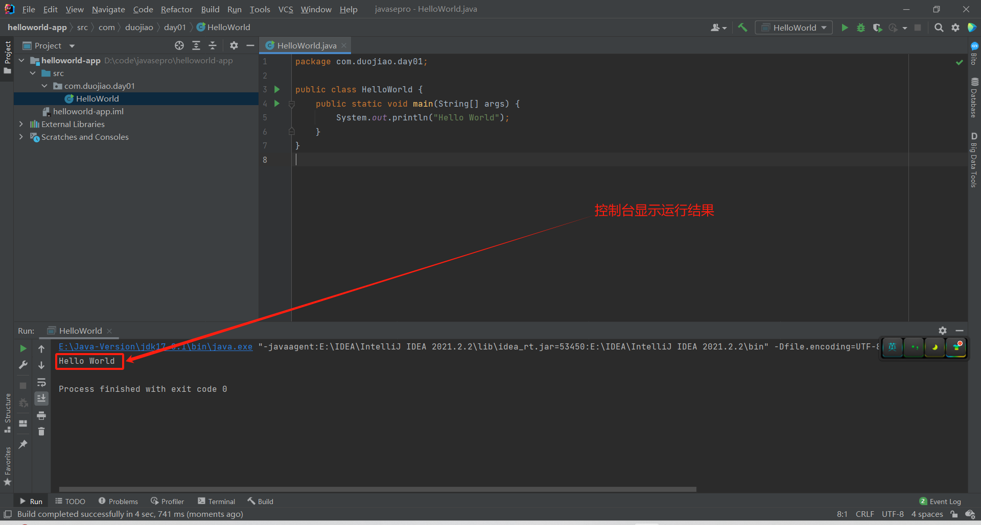Toggle the Structure side tool window
Screen dimensions: 981x525
coord(7,413)
